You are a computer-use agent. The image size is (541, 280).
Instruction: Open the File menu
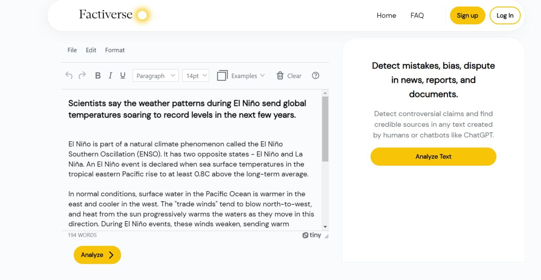tap(72, 50)
